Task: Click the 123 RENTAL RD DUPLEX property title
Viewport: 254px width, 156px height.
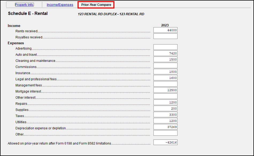Action: [x=111, y=14]
